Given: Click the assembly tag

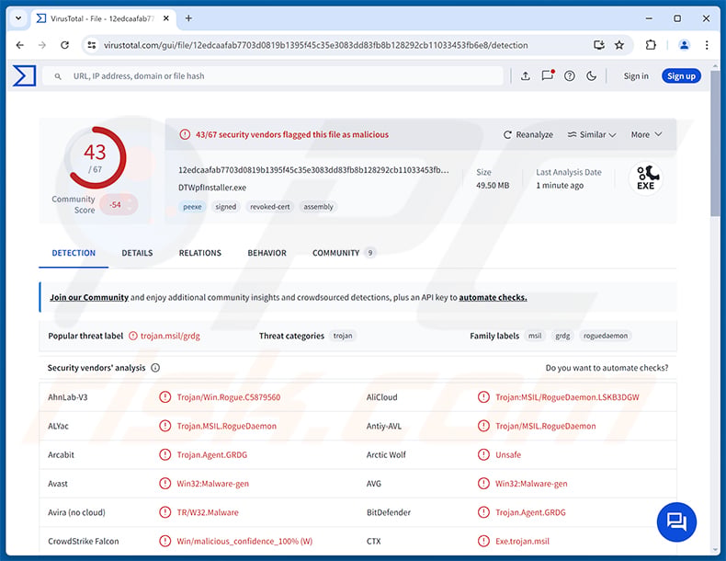Looking at the screenshot, I should click(318, 207).
